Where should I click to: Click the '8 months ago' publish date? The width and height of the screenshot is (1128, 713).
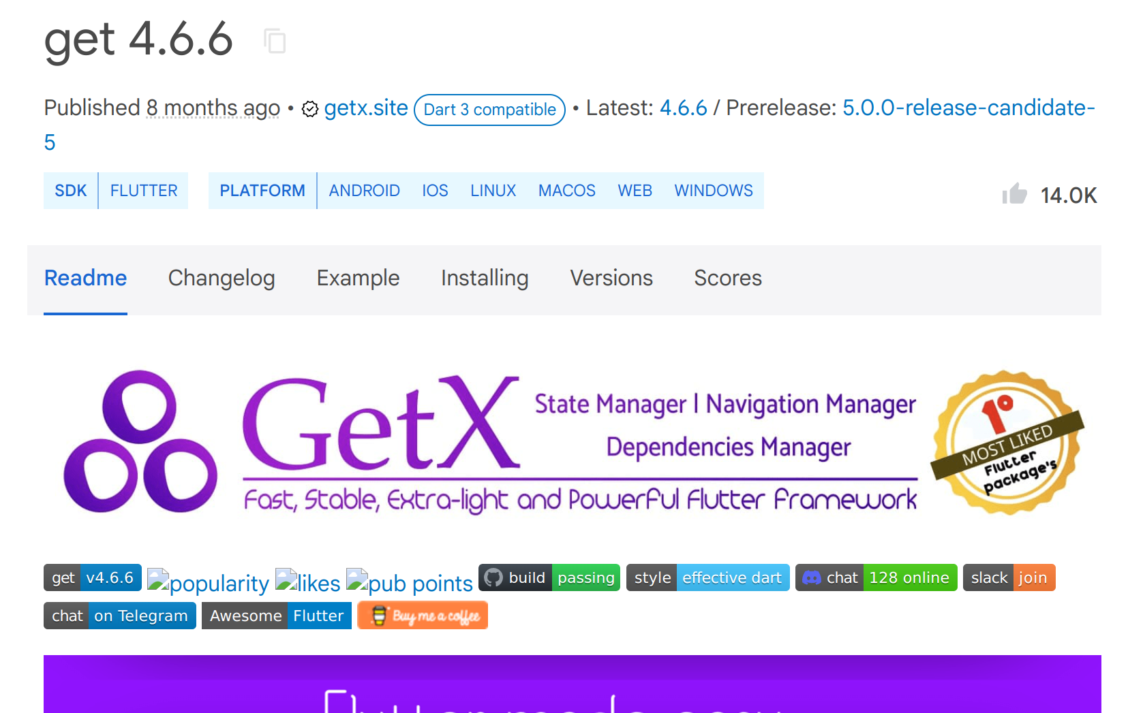[213, 108]
